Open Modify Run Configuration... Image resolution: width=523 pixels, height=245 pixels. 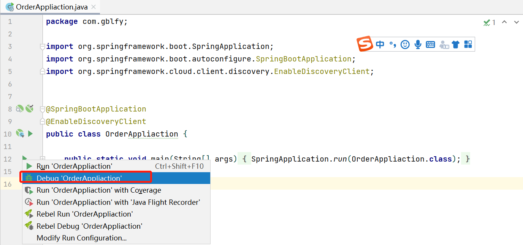click(x=116, y=238)
